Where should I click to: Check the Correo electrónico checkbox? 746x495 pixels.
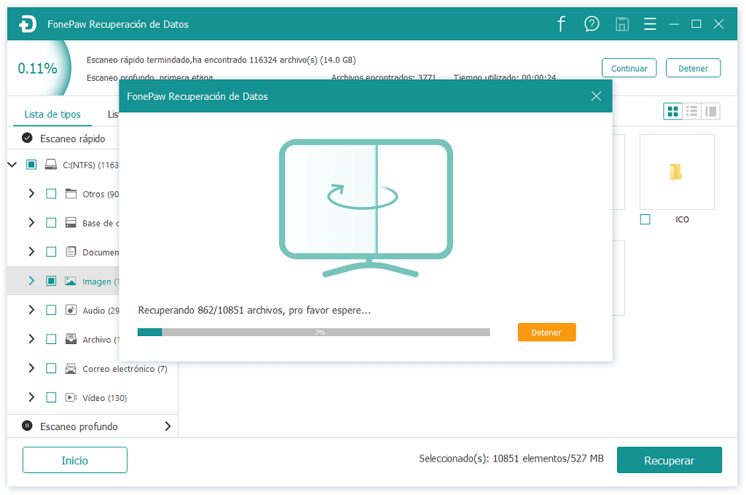pos(51,368)
